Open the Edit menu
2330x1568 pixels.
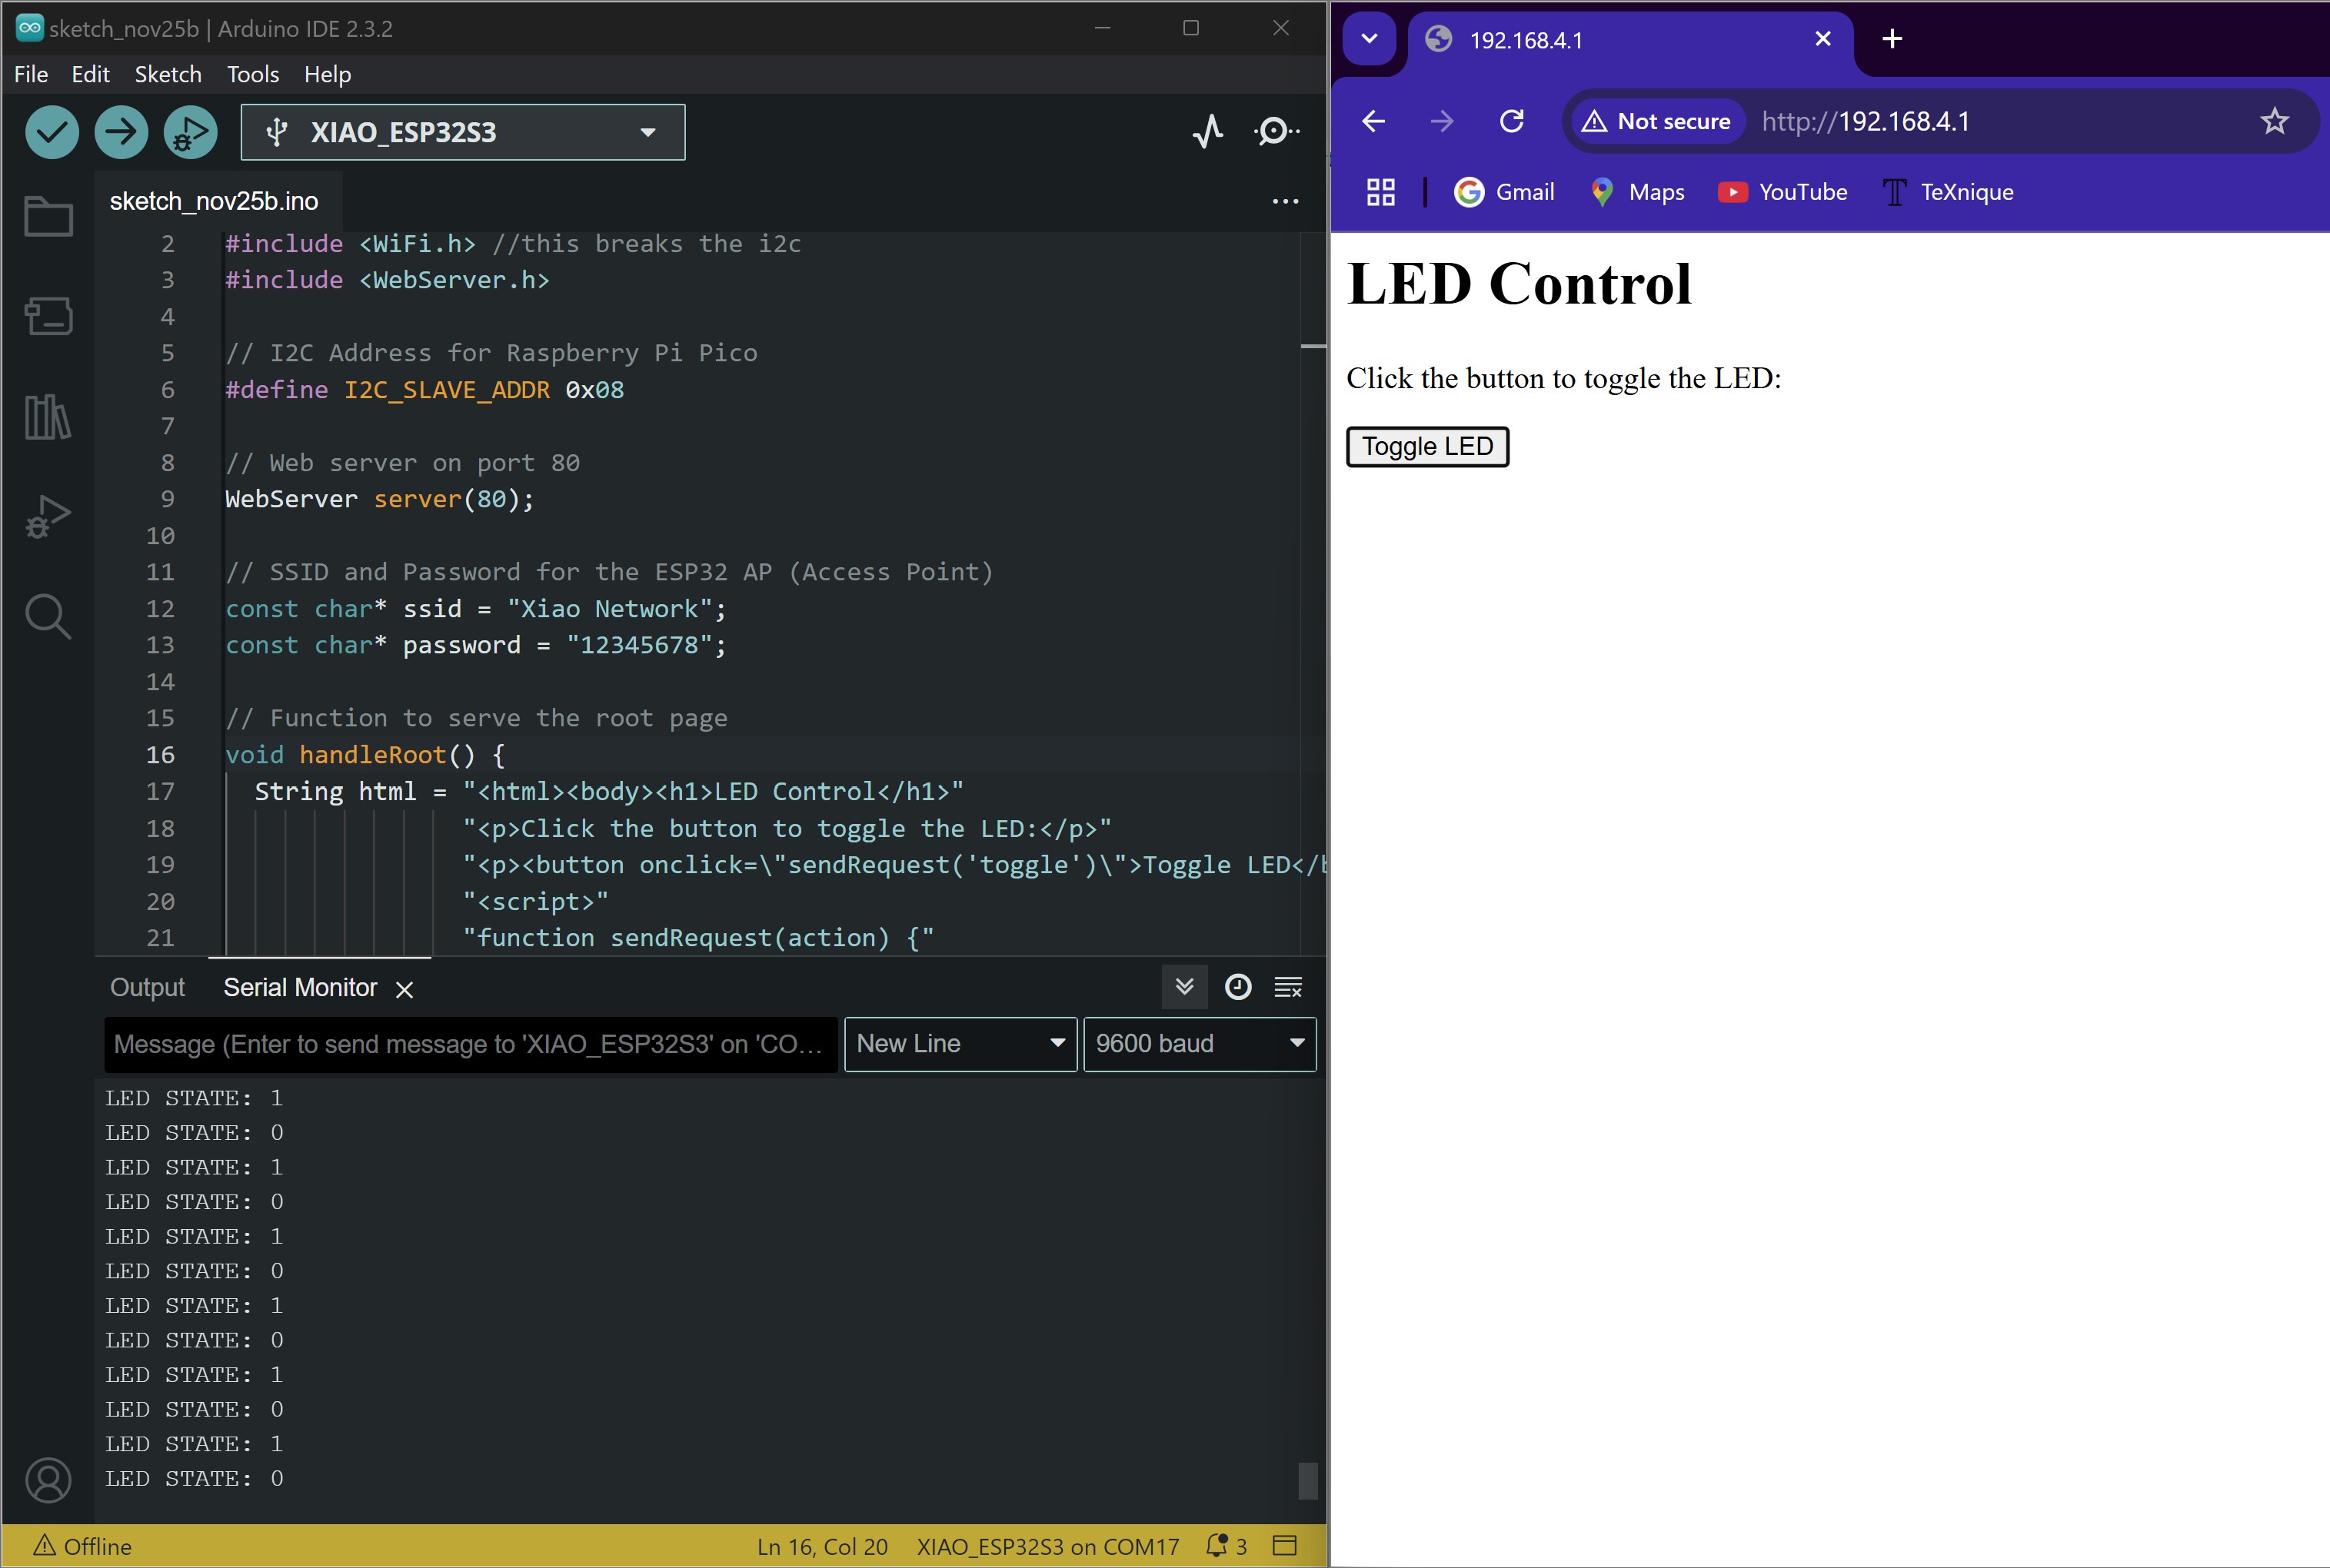pyautogui.click(x=90, y=74)
